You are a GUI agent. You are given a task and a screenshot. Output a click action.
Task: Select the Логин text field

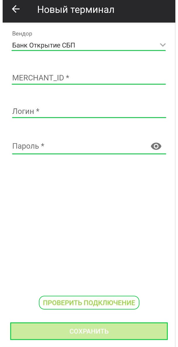89,111
